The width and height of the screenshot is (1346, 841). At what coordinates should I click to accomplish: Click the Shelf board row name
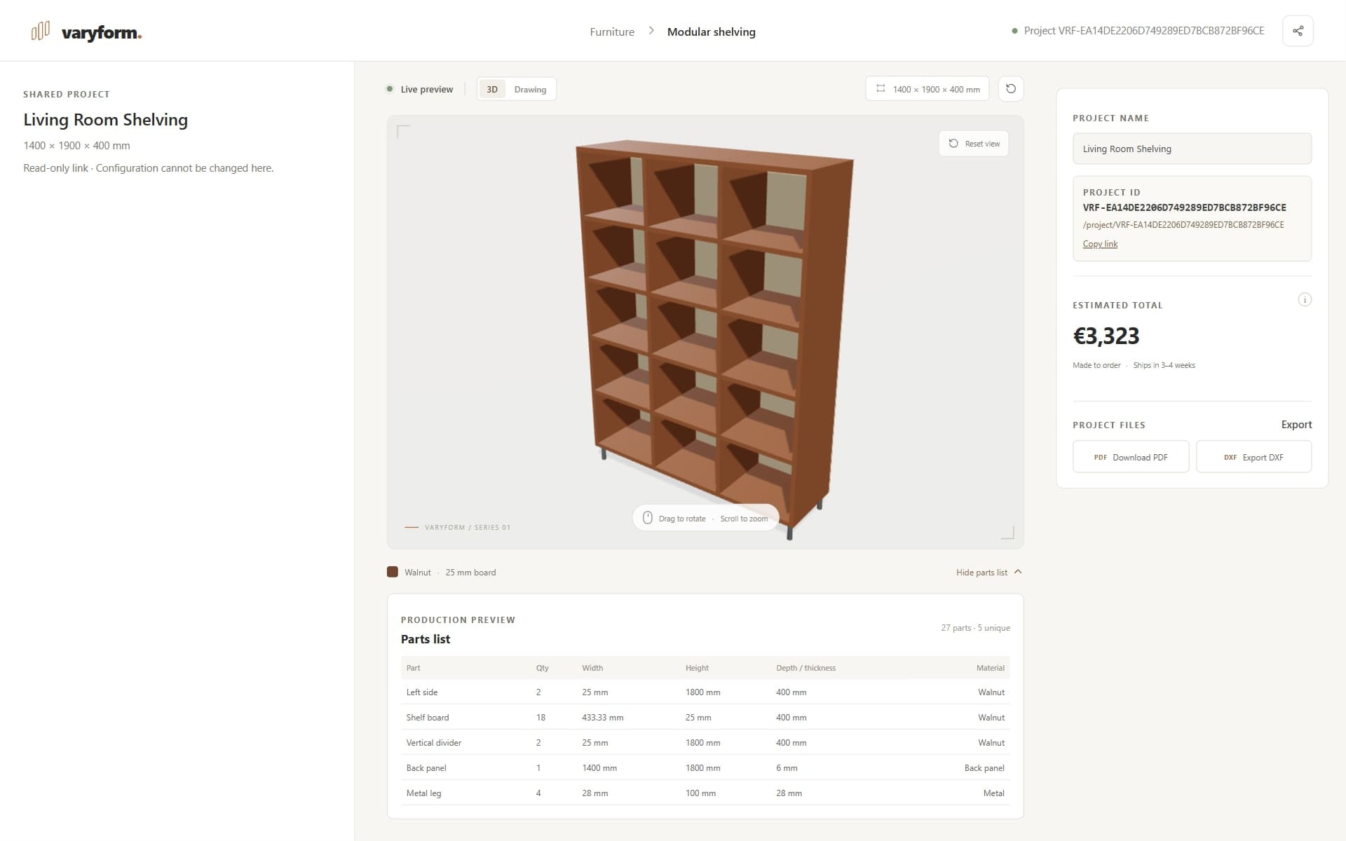pyautogui.click(x=428, y=718)
